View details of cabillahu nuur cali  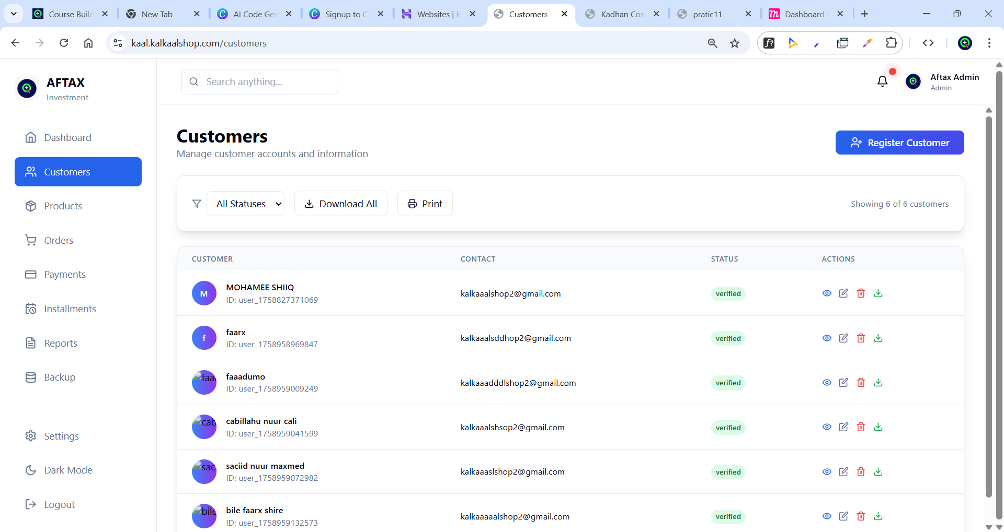pos(826,427)
